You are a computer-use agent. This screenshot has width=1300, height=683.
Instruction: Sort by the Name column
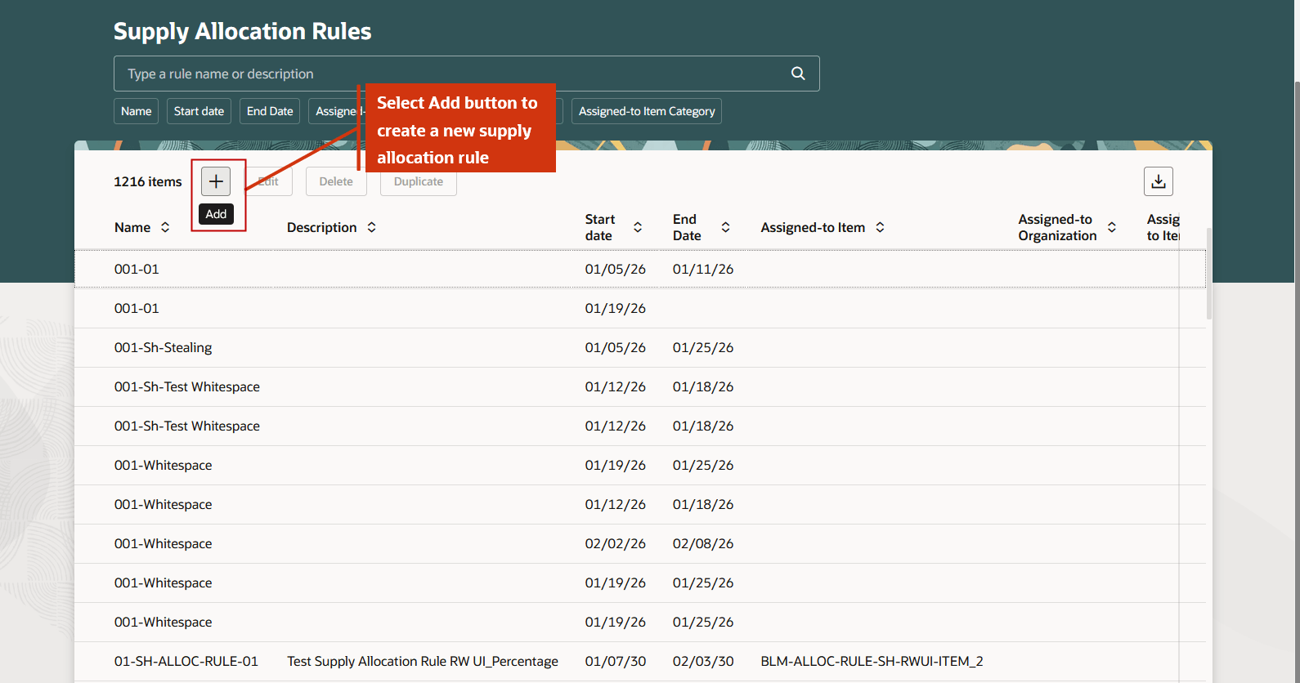165,227
